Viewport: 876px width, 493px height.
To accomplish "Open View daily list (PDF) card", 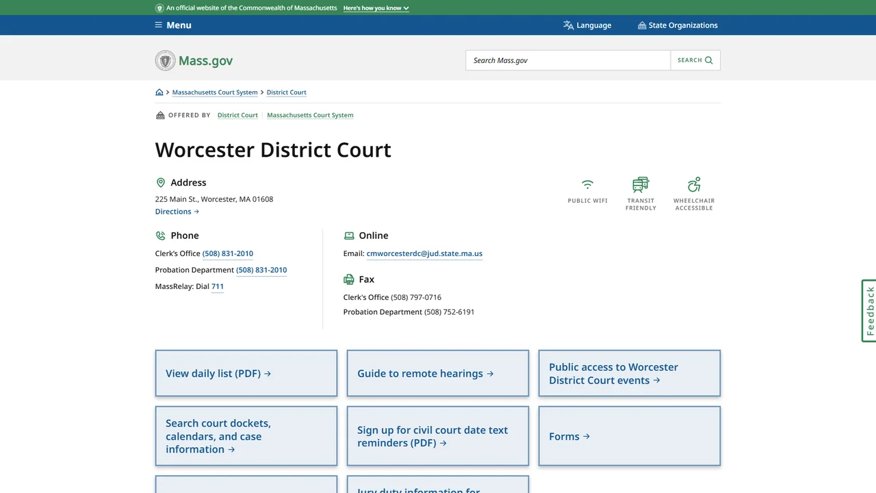I will click(x=246, y=373).
